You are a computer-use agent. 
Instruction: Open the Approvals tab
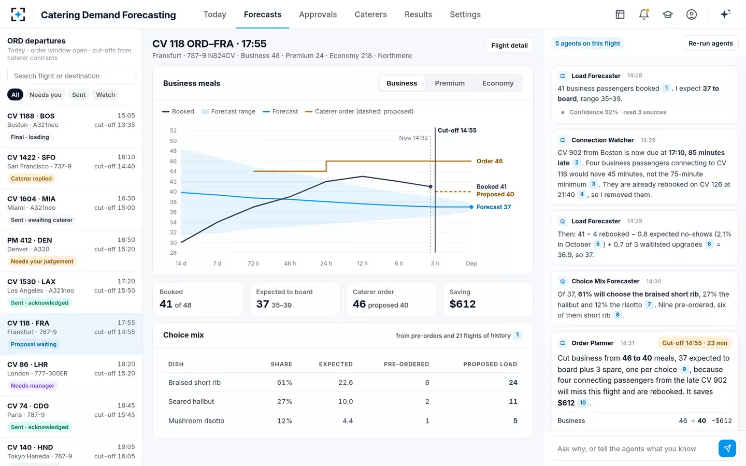pos(318,14)
